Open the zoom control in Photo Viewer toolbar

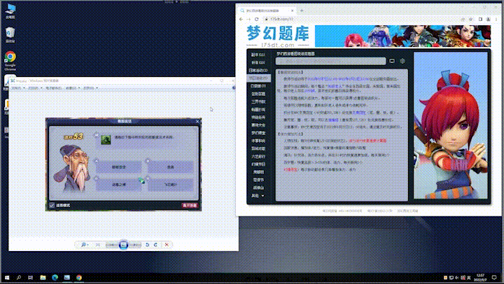85,245
